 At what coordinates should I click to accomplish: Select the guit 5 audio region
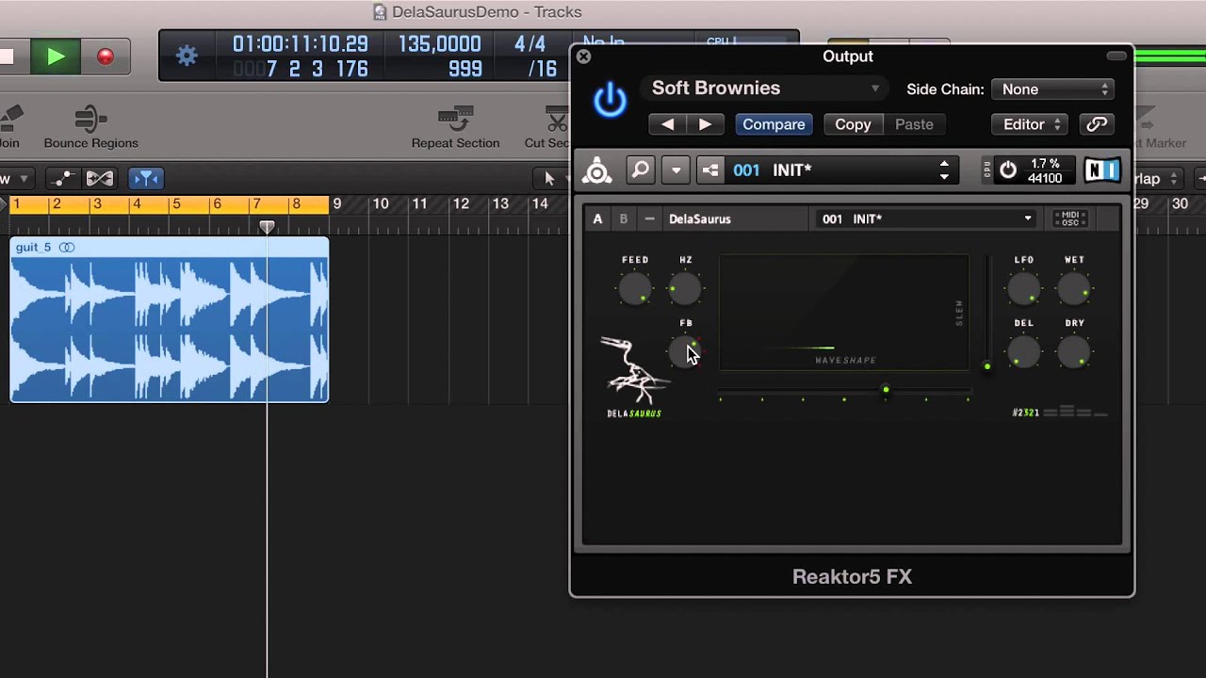coord(170,319)
